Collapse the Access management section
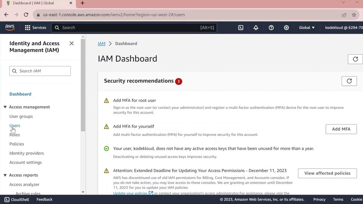 coord(5,107)
